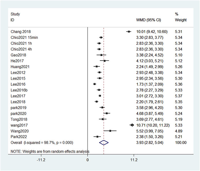Click the 'Chang 2018' study label
200x171 pixels.
click(x=21, y=32)
